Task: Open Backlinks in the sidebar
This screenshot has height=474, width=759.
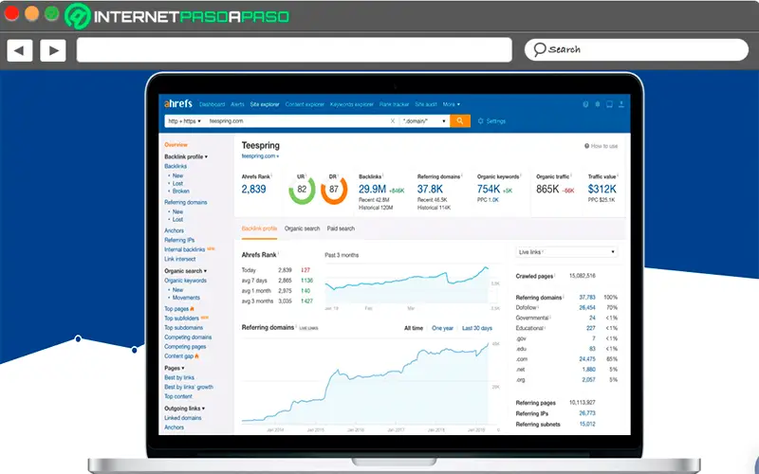Action: pos(176,167)
